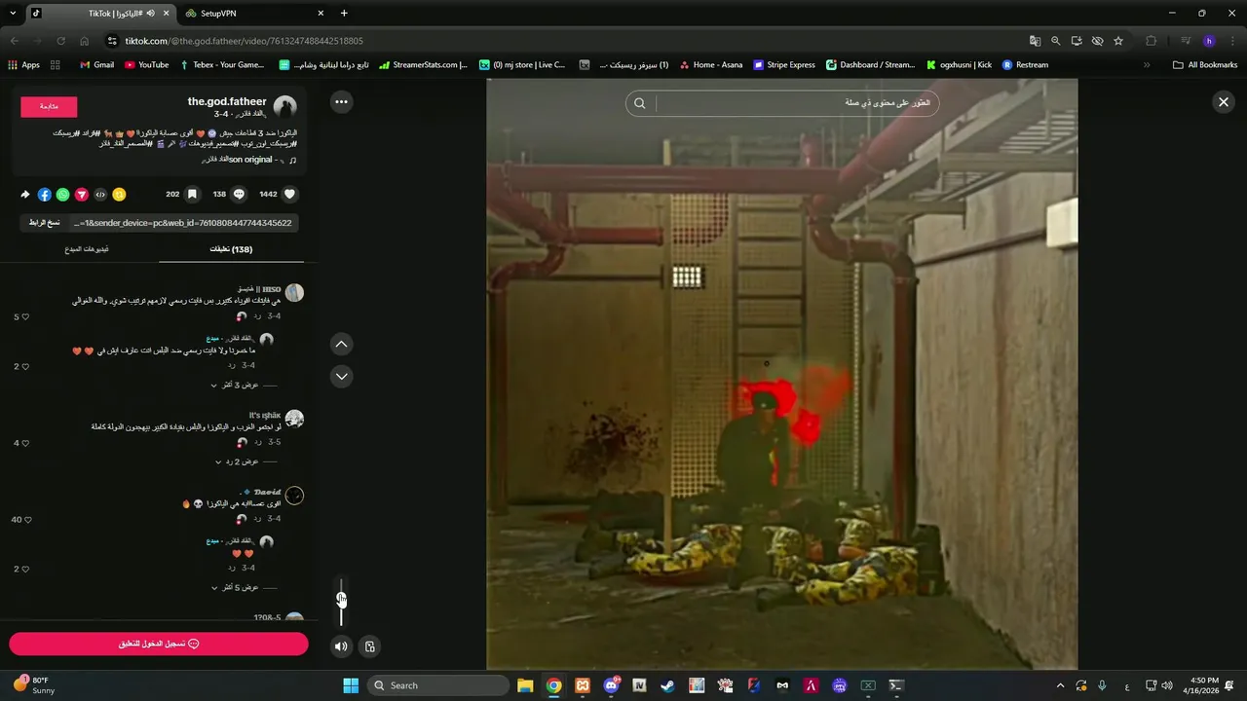Like HISO's comment with 5 likes

click(x=25, y=316)
